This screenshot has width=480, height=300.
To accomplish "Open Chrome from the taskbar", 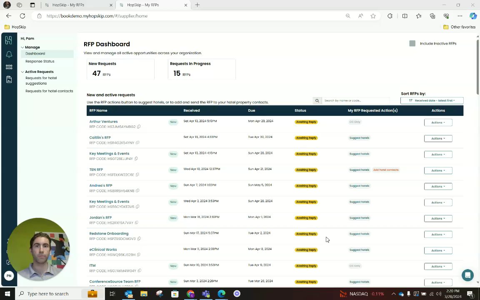I will (190, 294).
